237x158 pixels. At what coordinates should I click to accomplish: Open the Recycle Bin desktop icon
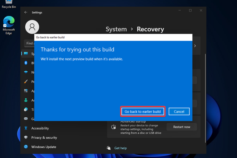coord(8,4)
